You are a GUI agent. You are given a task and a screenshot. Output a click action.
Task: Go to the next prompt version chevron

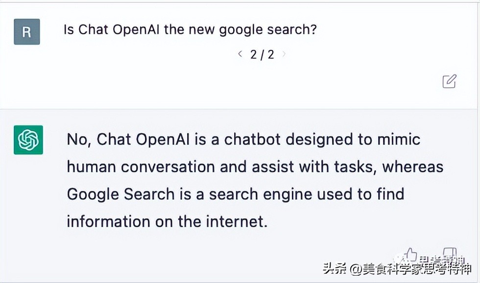click(x=284, y=54)
